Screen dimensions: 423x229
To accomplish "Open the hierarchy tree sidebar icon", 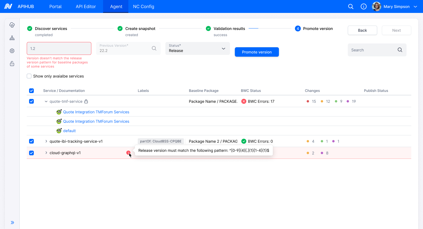I will (x=12, y=38).
